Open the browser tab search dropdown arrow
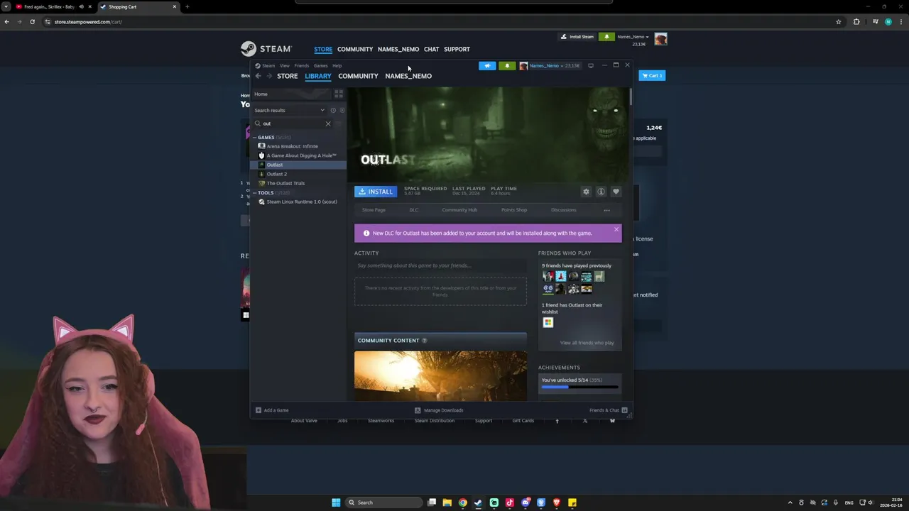Screen dimensions: 909x511 6,6
